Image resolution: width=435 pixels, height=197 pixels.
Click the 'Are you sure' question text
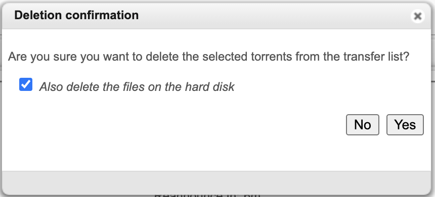tap(208, 57)
